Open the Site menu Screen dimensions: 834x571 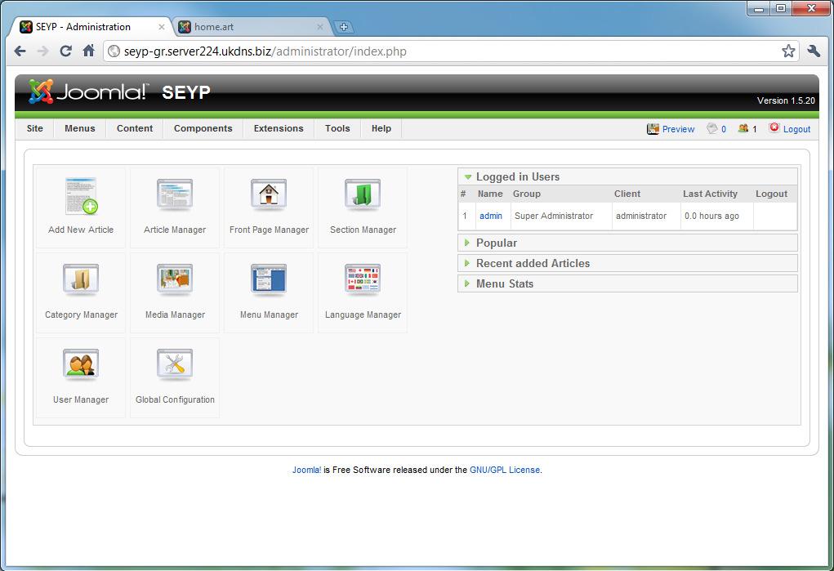(34, 128)
